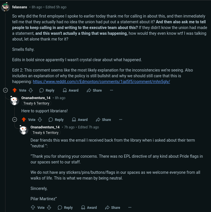This screenshot has height=212, width=211.
Task: Downvote the felassans comment
Action: (31, 90)
